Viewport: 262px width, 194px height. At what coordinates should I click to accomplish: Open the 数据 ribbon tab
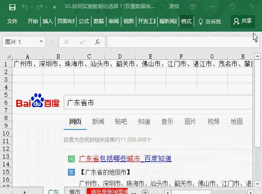(99, 21)
